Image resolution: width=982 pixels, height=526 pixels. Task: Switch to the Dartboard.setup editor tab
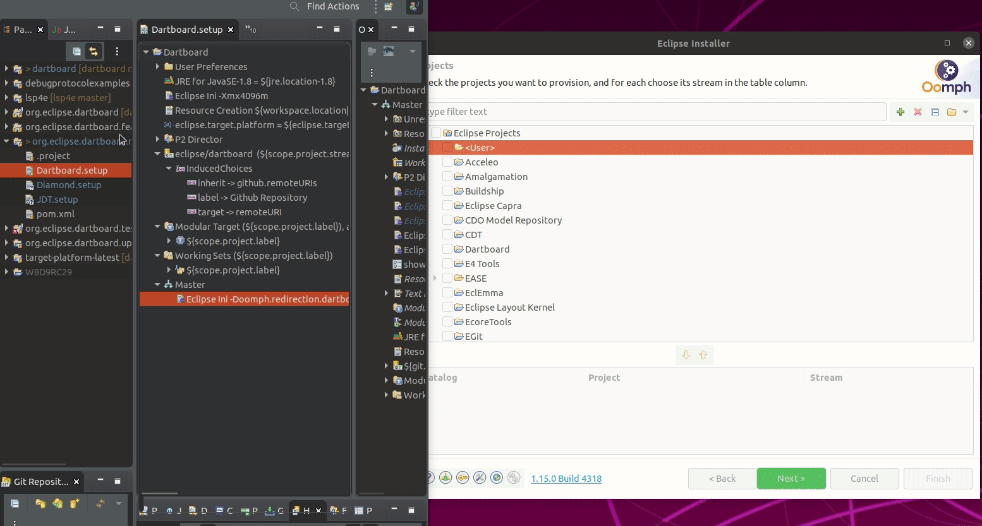click(x=186, y=30)
